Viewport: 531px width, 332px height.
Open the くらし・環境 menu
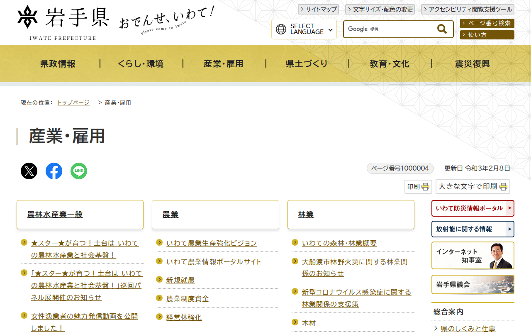[141, 63]
